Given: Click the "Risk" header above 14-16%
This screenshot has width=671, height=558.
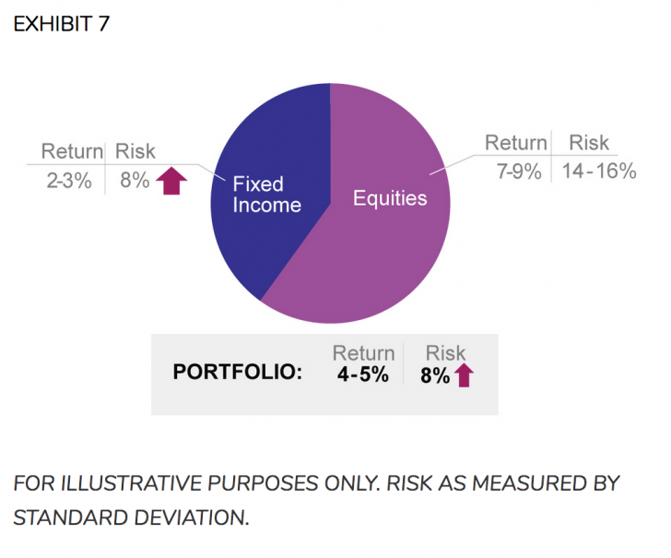Looking at the screenshot, I should point(589,143).
